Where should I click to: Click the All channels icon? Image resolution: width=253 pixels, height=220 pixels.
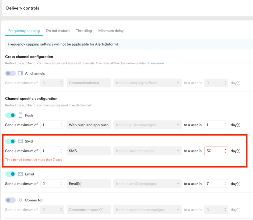tap(20, 73)
